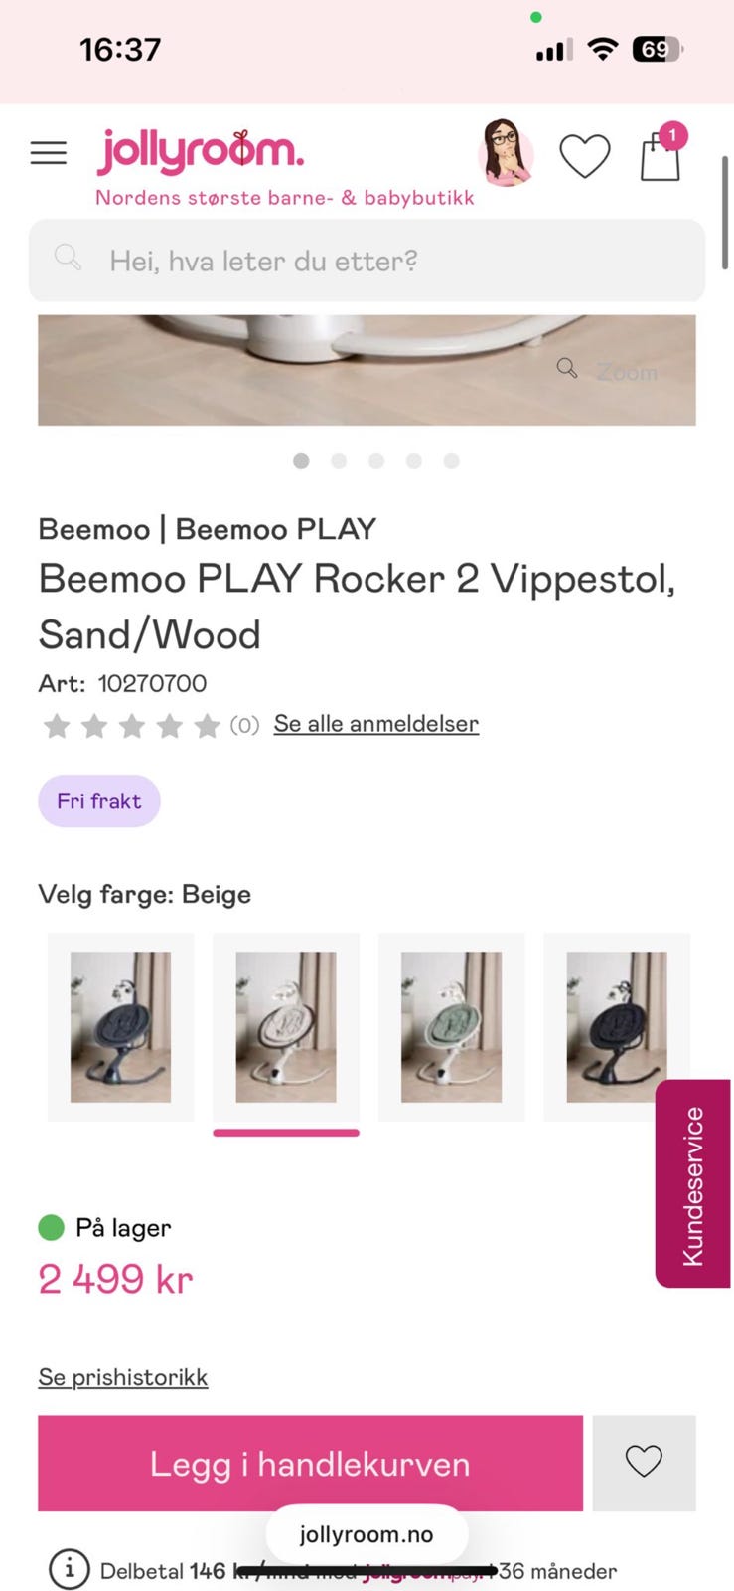
Task: Select the beige color variant thumbnail
Action: (286, 1027)
